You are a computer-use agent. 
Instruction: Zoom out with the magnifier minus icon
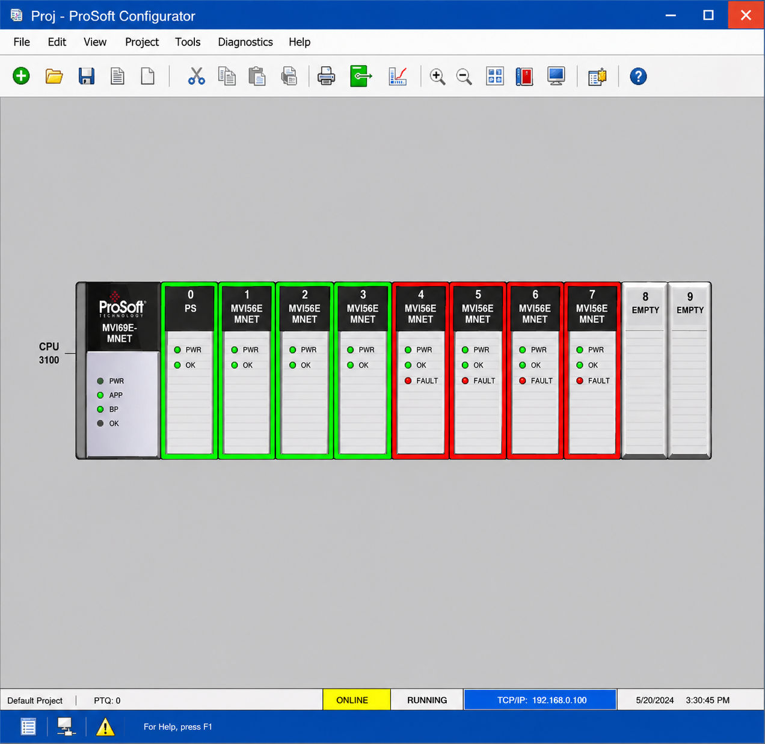pyautogui.click(x=464, y=76)
